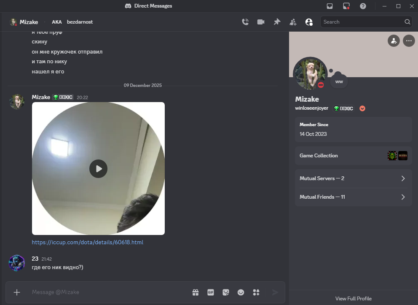Open the green skull game icon

pyautogui.click(x=392, y=156)
